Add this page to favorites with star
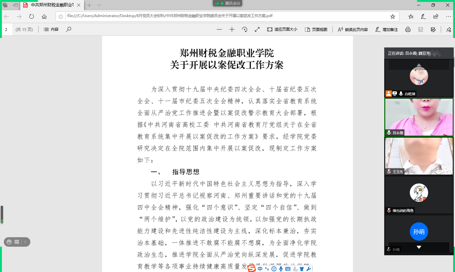 click(x=393, y=16)
